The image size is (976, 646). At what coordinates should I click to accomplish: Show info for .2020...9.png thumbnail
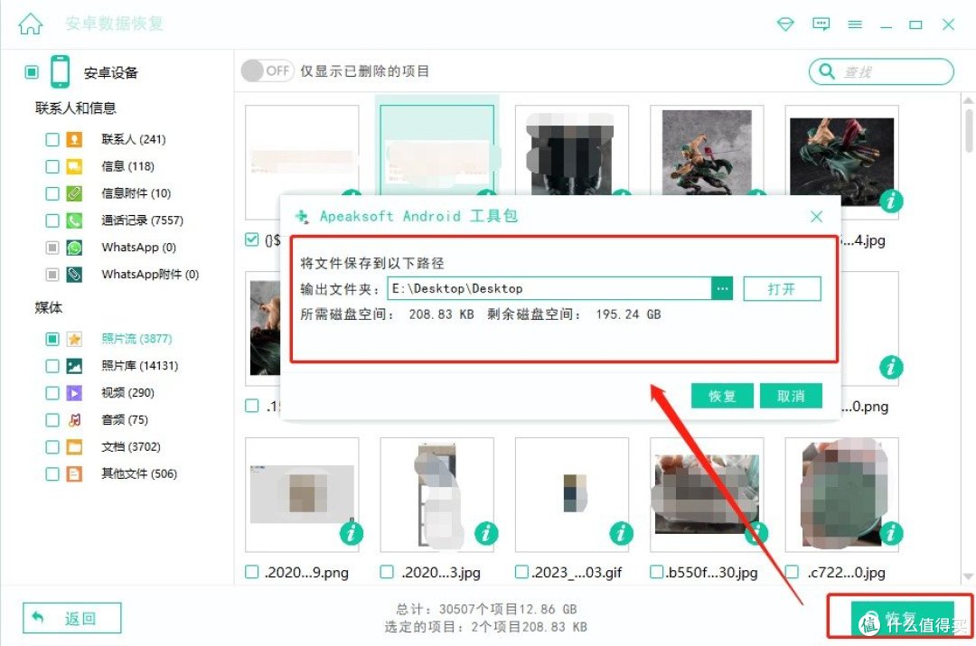(x=351, y=533)
